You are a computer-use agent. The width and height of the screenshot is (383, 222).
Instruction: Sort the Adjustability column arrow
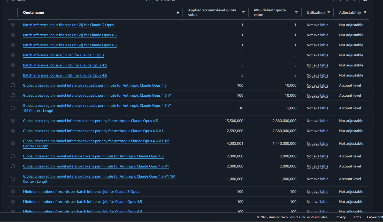coord(365,12)
